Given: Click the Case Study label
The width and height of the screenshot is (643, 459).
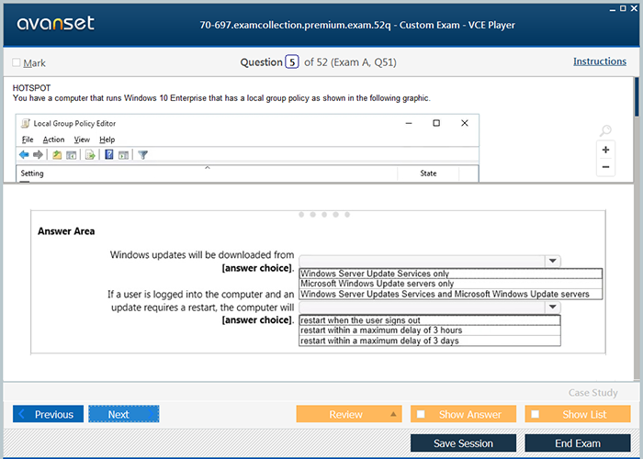Looking at the screenshot, I should (x=593, y=393).
